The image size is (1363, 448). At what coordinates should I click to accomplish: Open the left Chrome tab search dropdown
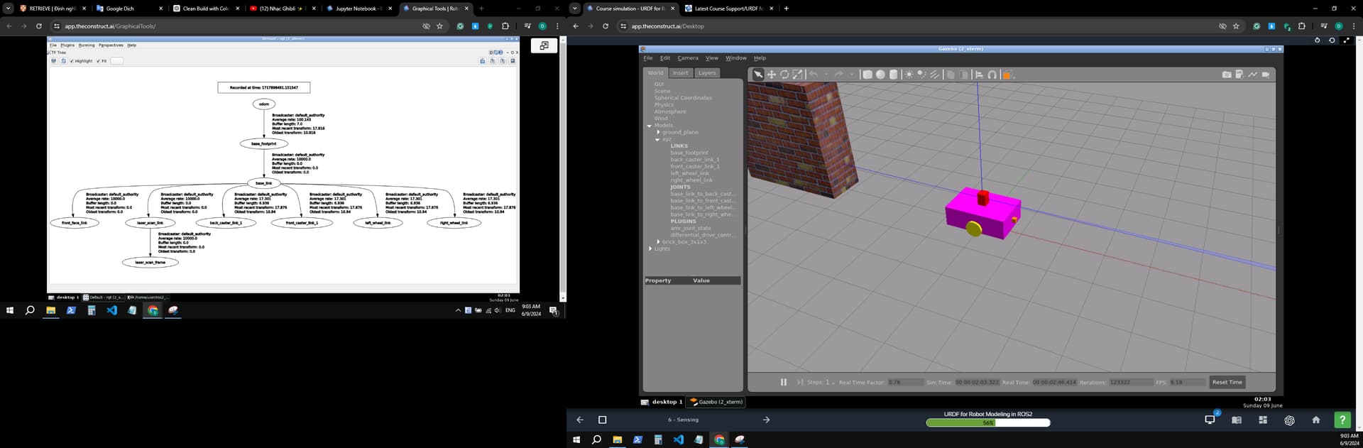tap(9, 9)
